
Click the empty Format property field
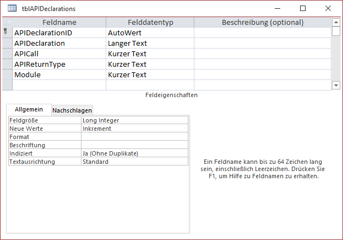click(134, 137)
